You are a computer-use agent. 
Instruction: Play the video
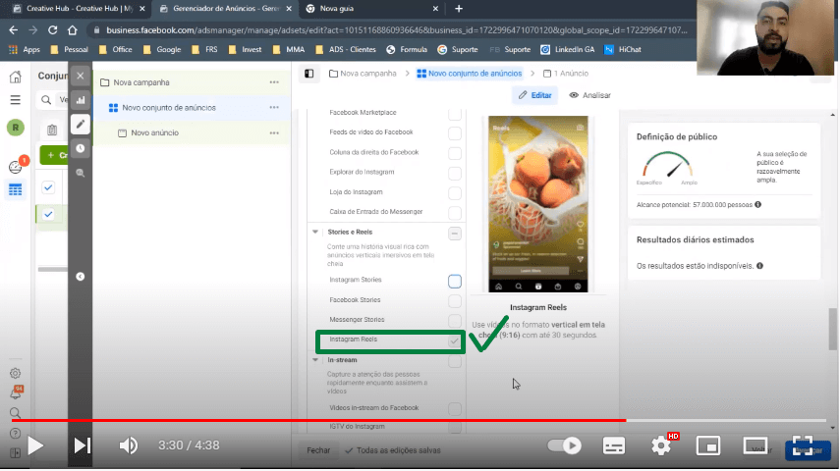[35, 445]
